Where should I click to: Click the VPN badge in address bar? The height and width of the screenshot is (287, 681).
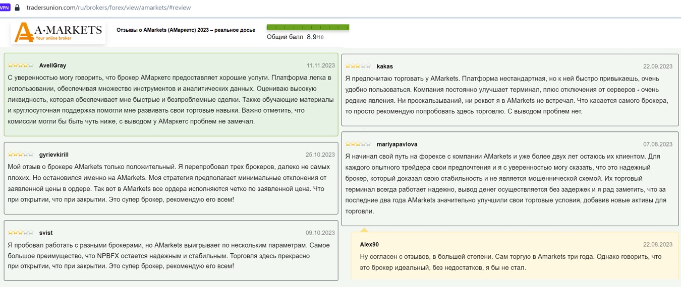click(x=5, y=8)
